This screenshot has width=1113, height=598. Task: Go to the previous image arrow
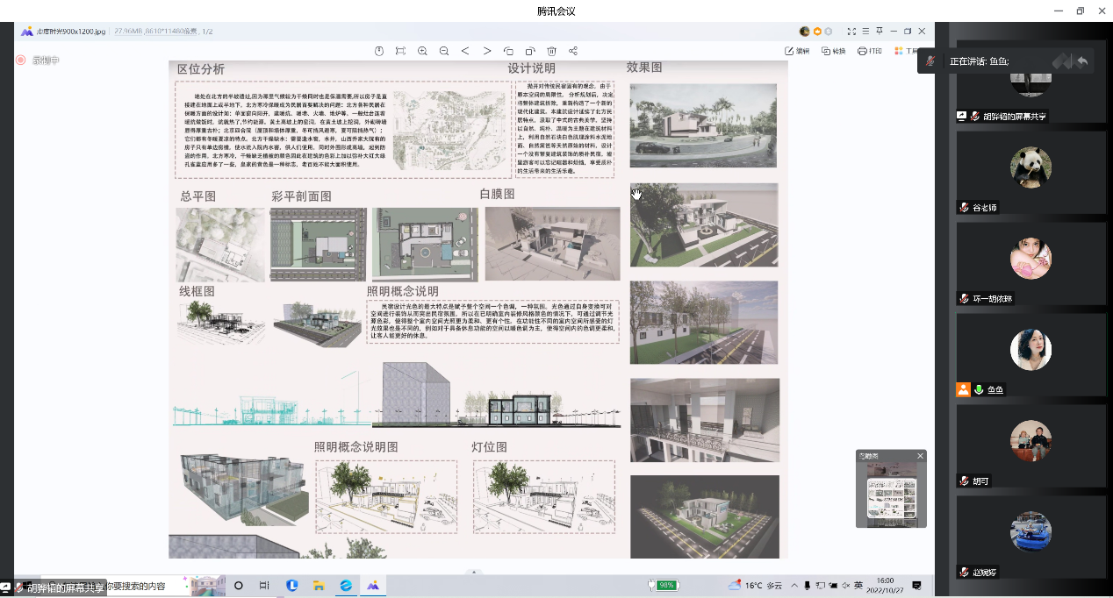pos(465,51)
